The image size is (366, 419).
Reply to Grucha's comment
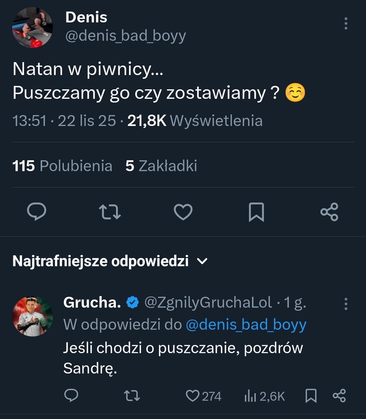pos(71,396)
